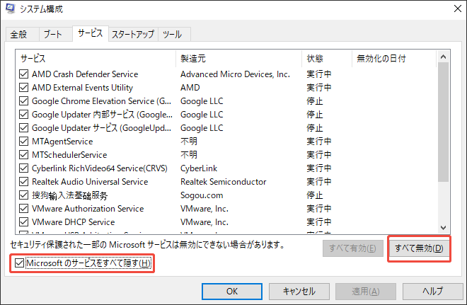This screenshot has width=467, height=305.
Task: Close the システム構成 dialog window
Action: click(x=458, y=8)
